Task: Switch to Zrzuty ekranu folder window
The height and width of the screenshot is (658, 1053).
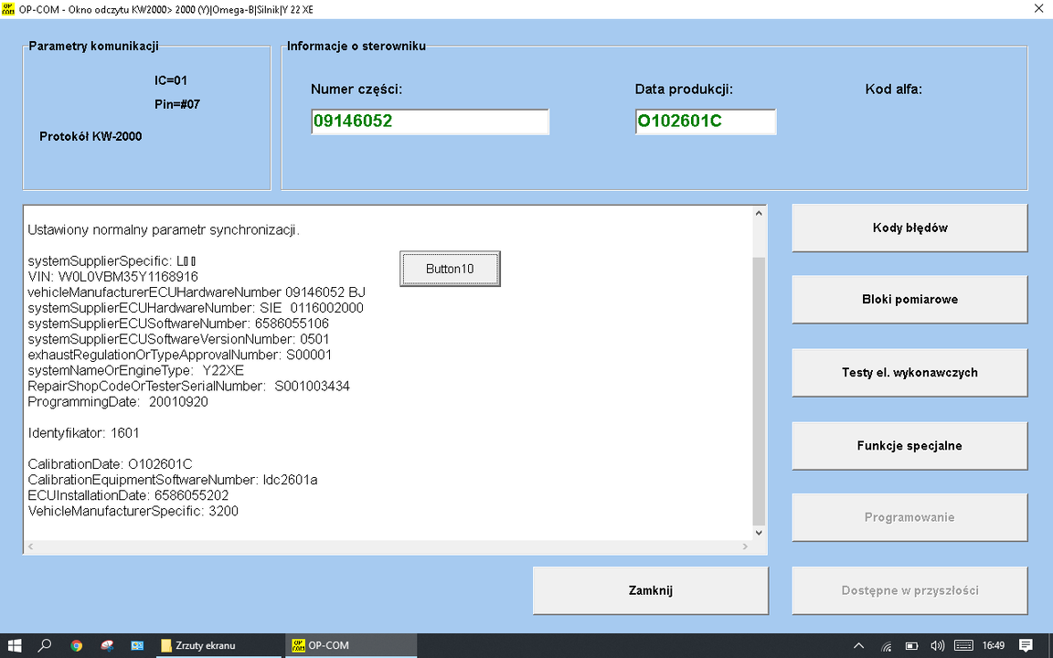Action: coord(218,645)
